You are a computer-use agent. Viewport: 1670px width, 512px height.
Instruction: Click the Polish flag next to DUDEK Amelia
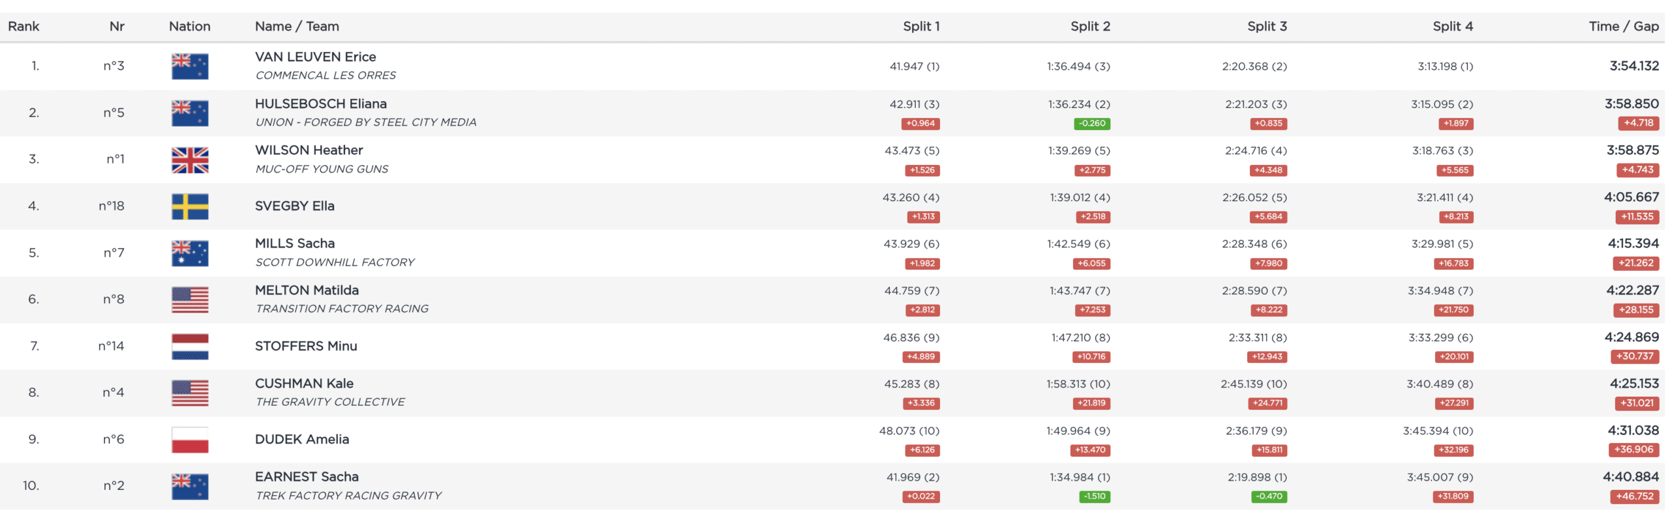coord(190,440)
